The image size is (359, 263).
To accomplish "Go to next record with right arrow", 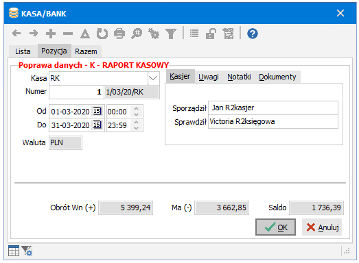I will [34, 34].
